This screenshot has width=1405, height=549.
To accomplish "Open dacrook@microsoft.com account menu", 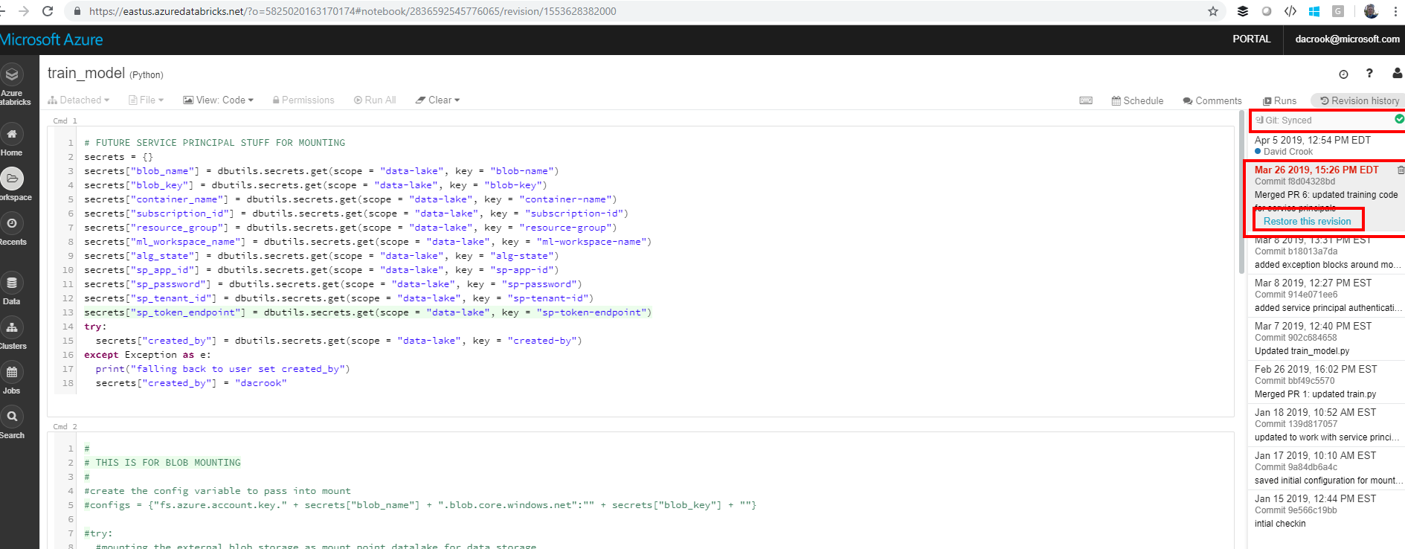I will pos(1347,39).
